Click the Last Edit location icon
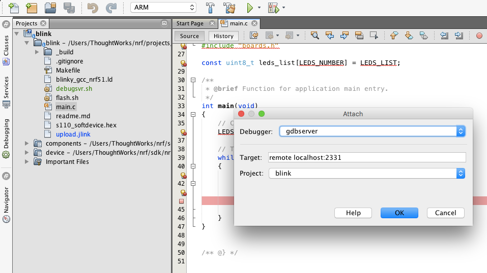 point(254,36)
